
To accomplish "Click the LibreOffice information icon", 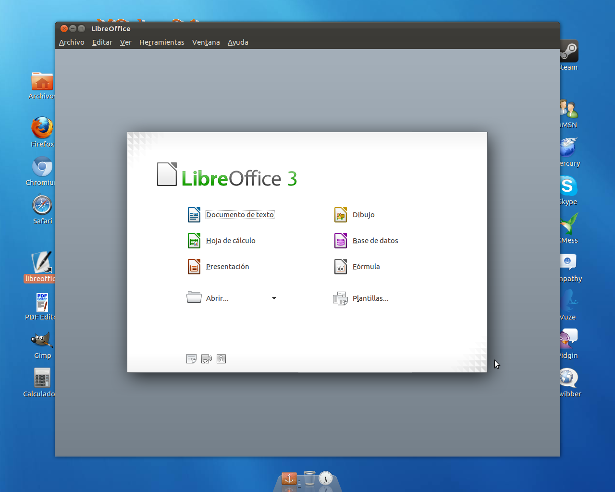I will tap(221, 359).
